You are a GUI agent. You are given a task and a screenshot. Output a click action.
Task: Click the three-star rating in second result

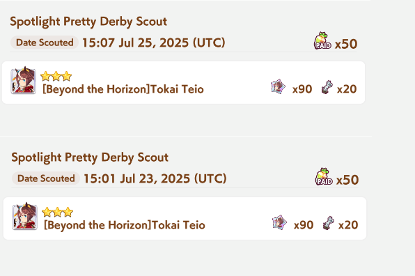click(x=57, y=212)
